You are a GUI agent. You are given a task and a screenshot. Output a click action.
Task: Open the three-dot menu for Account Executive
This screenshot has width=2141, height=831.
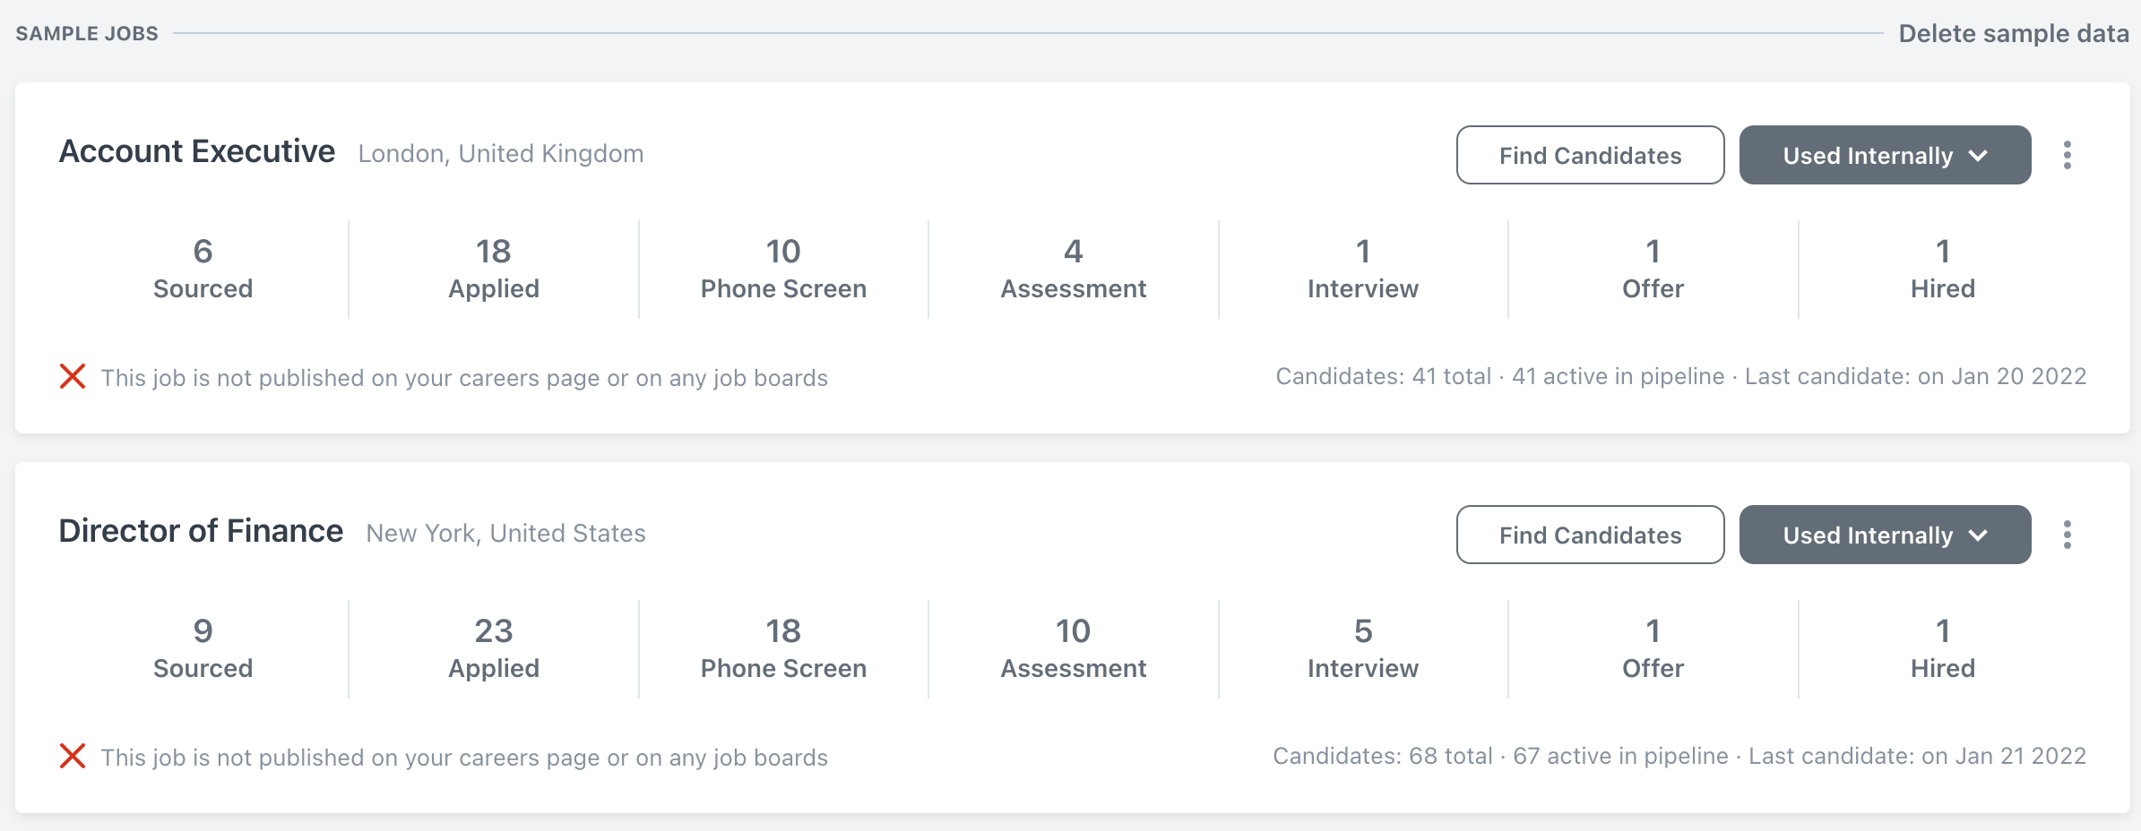(x=2068, y=154)
